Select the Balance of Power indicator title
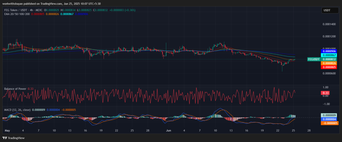 (15, 89)
